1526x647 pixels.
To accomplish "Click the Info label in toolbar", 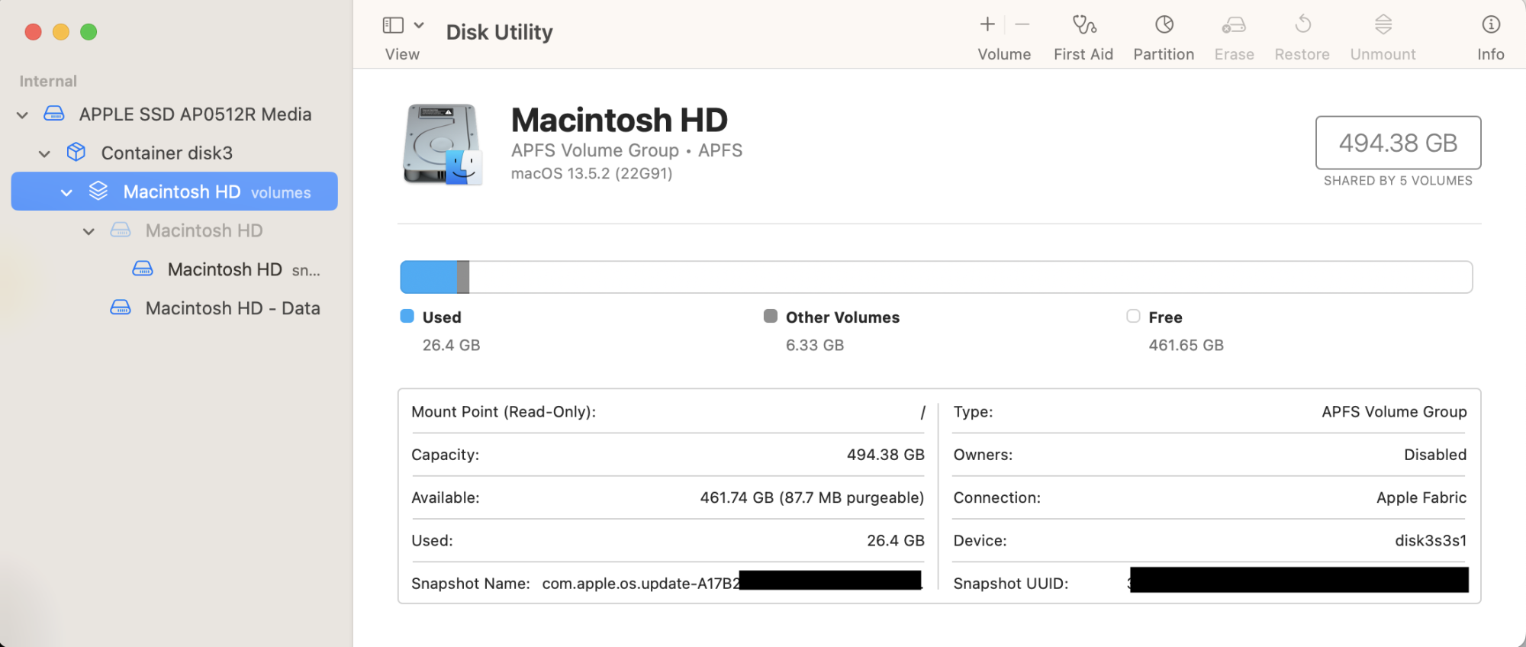I will point(1491,54).
